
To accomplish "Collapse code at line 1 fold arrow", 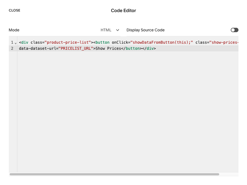I will [x=16, y=43].
